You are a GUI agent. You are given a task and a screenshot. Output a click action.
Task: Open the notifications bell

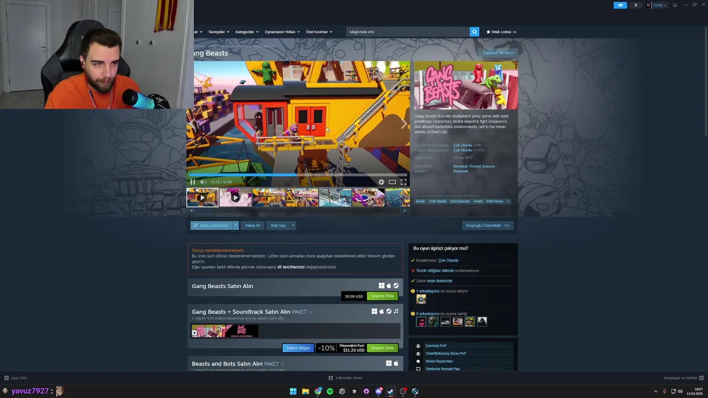(636, 5)
